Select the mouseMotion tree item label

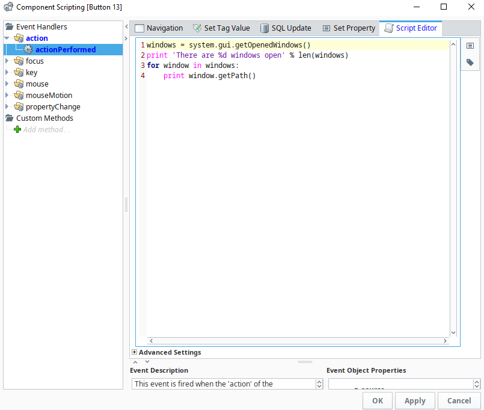tap(49, 96)
